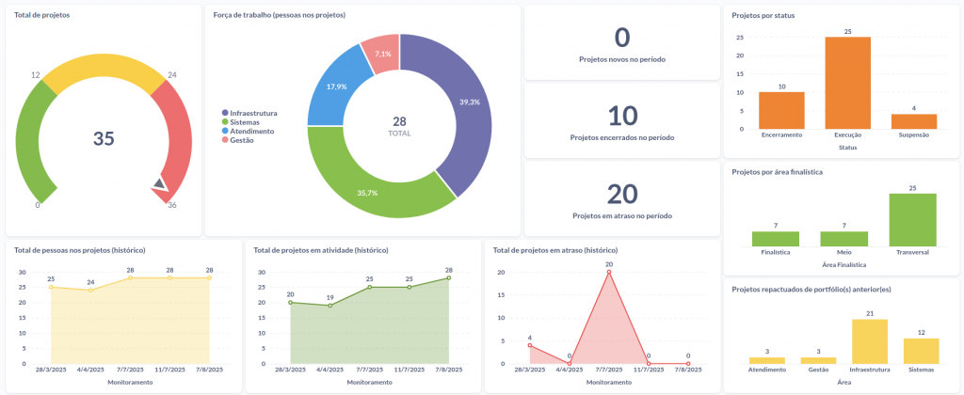Toggle the Sistemas legend entry
The image size is (964, 395).
[x=240, y=122]
